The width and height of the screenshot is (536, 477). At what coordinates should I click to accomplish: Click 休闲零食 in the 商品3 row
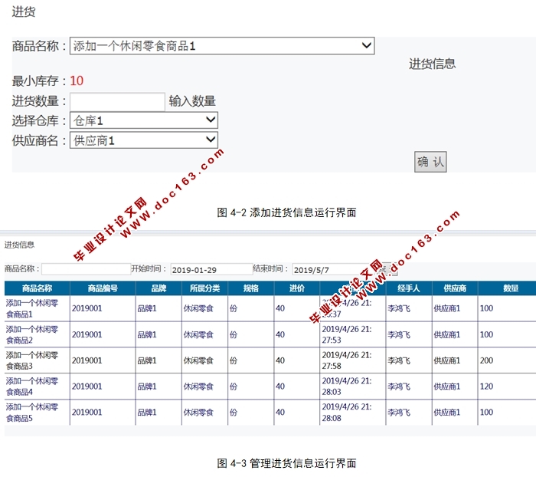(198, 360)
